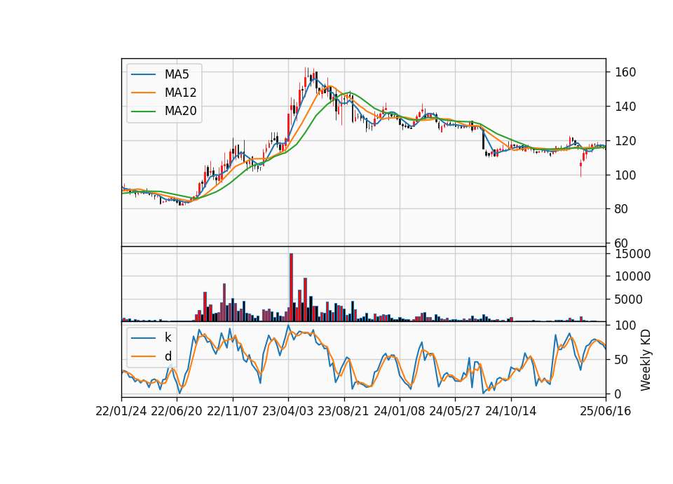
Task: Click the 24/05/27 date label
Action: click(455, 412)
